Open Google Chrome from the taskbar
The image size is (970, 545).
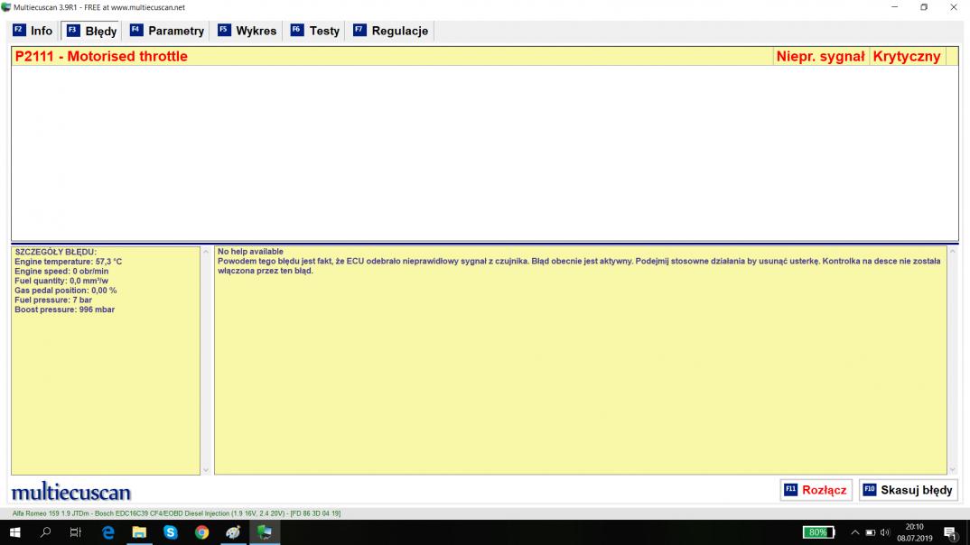pyautogui.click(x=201, y=532)
